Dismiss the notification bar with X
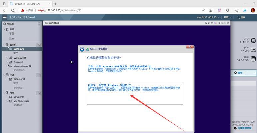257x133 pixels. [x=254, y=72]
